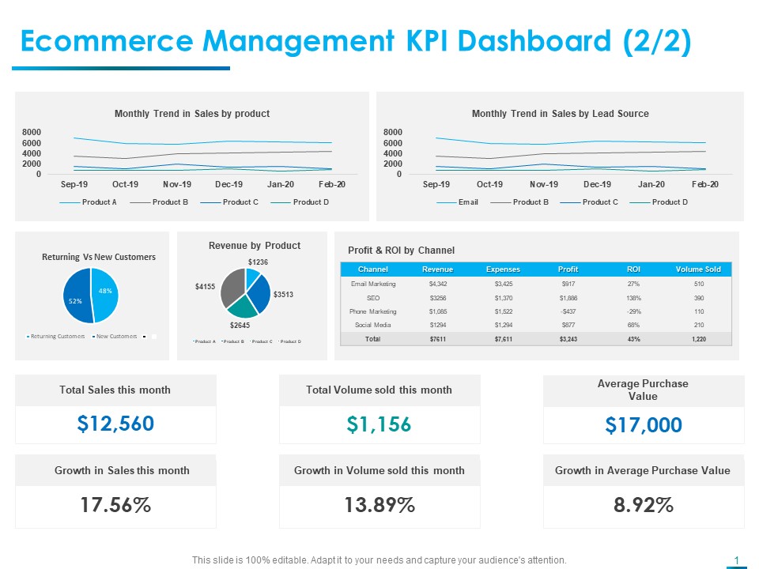Click Returning Customers legend entry

[55, 337]
